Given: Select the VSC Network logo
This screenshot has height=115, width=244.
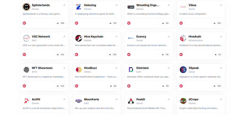Looking at the screenshot, I should point(26,38).
